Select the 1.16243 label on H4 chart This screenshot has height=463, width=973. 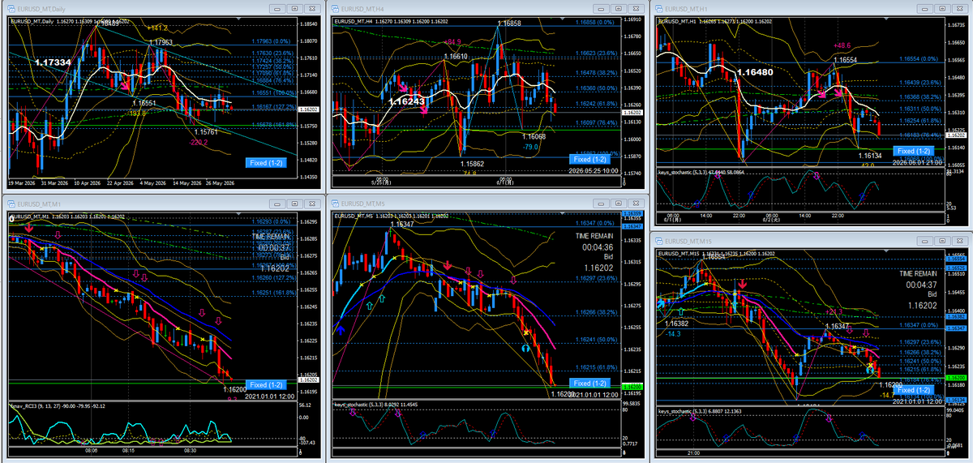405,101
